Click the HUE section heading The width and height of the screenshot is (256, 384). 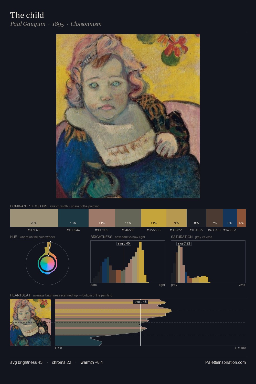pyautogui.click(x=14, y=237)
